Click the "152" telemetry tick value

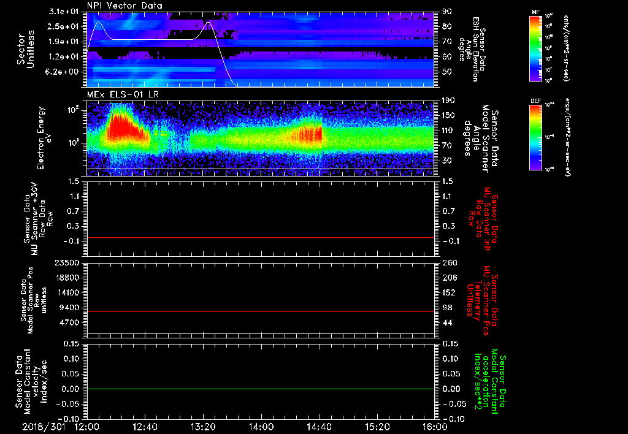448,292
